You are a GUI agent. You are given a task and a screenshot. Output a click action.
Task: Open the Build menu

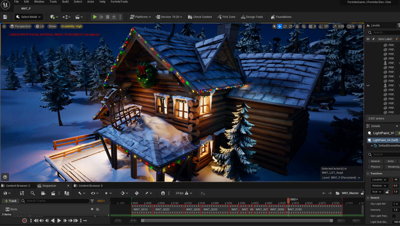tap(65, 2)
